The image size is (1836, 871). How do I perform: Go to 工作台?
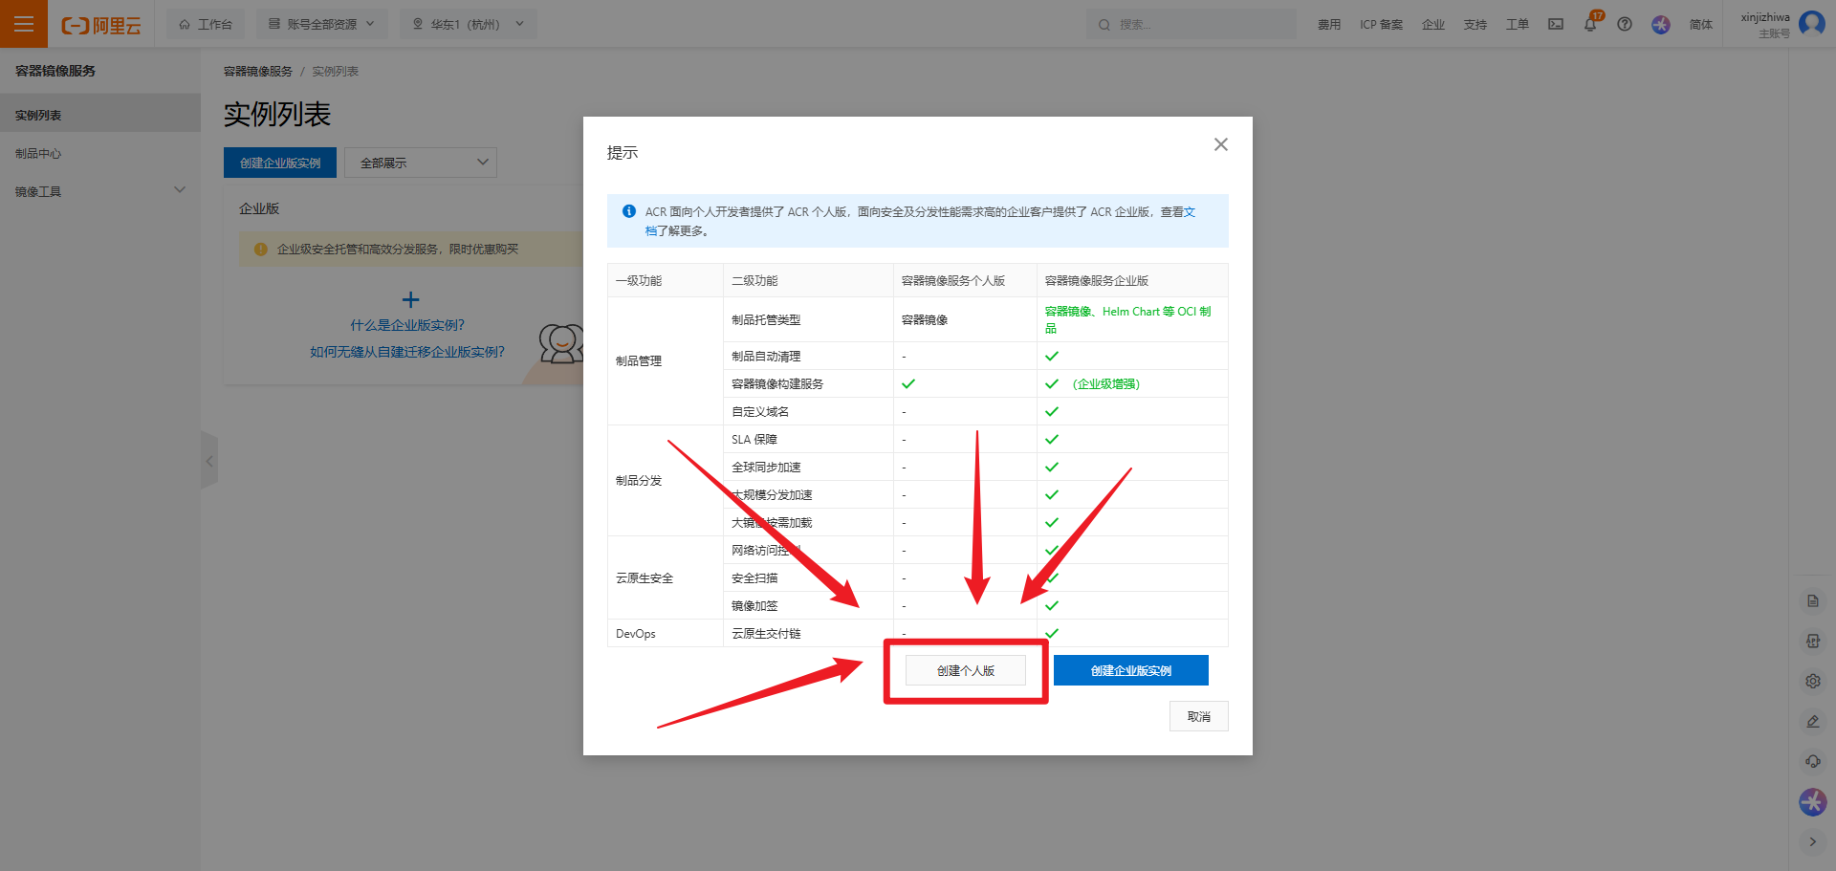206,24
